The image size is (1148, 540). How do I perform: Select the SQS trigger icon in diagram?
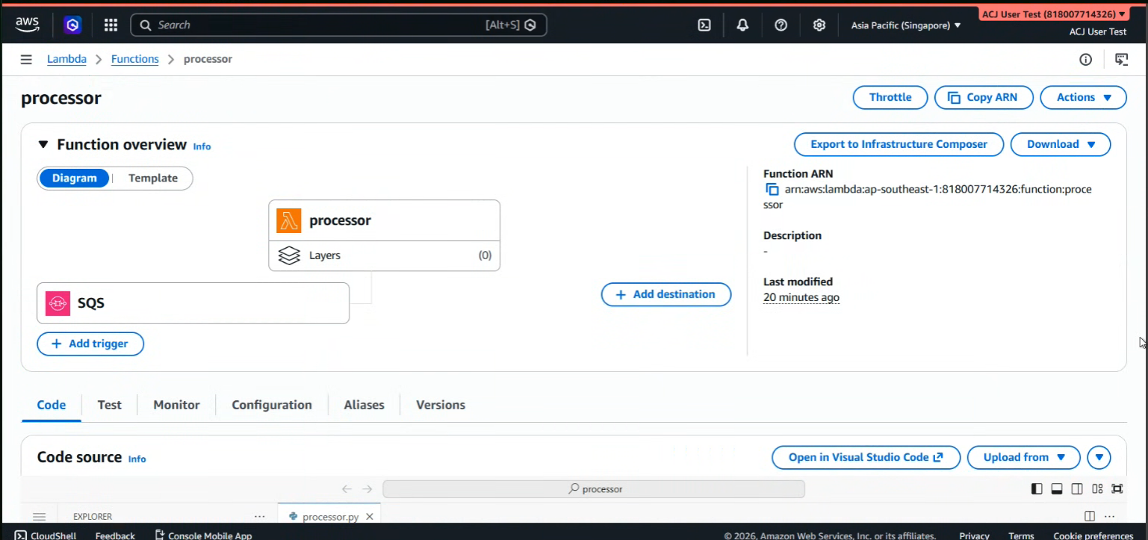coord(58,303)
